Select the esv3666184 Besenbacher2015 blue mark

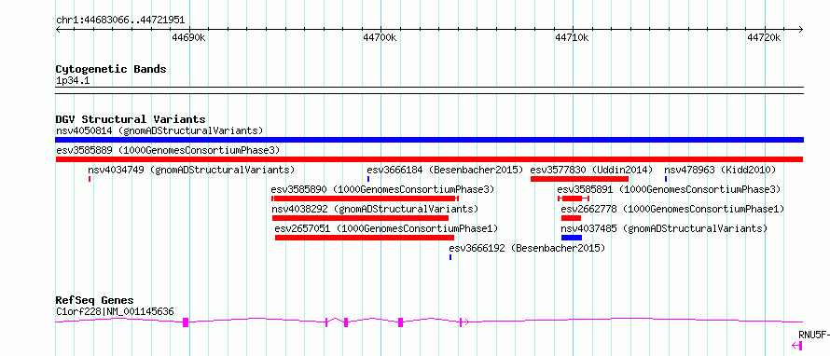click(368, 179)
